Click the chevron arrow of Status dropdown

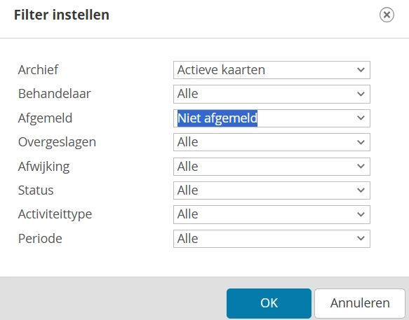click(x=361, y=190)
